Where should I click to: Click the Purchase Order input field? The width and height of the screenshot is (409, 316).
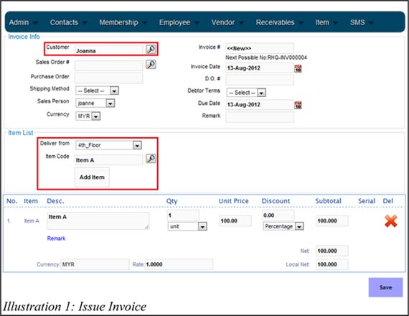[109, 78]
